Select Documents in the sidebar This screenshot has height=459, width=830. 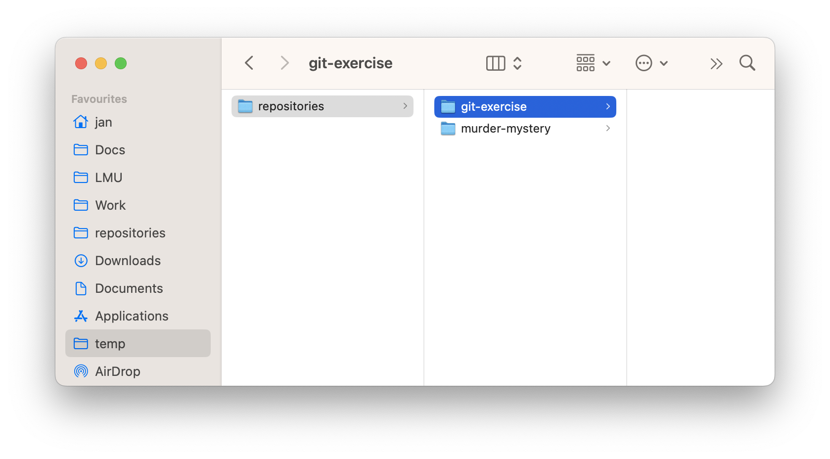tap(129, 288)
